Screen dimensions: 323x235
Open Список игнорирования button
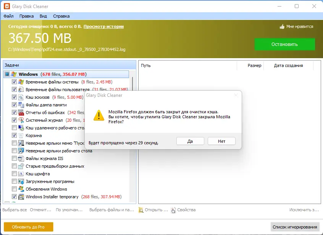tap(295, 227)
